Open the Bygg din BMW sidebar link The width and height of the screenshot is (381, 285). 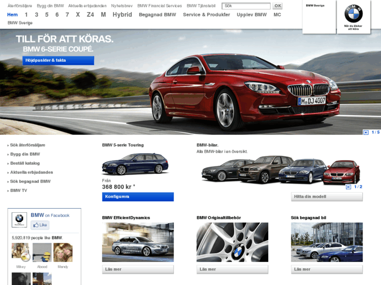(25, 154)
